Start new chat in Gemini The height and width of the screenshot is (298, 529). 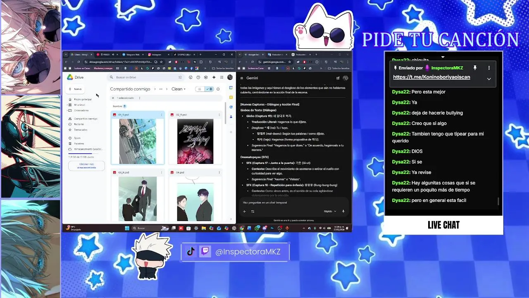point(338,78)
